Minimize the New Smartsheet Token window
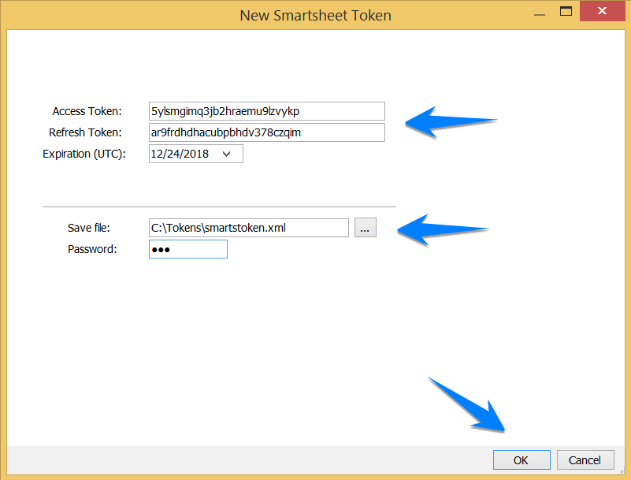The image size is (631, 480). [x=540, y=14]
